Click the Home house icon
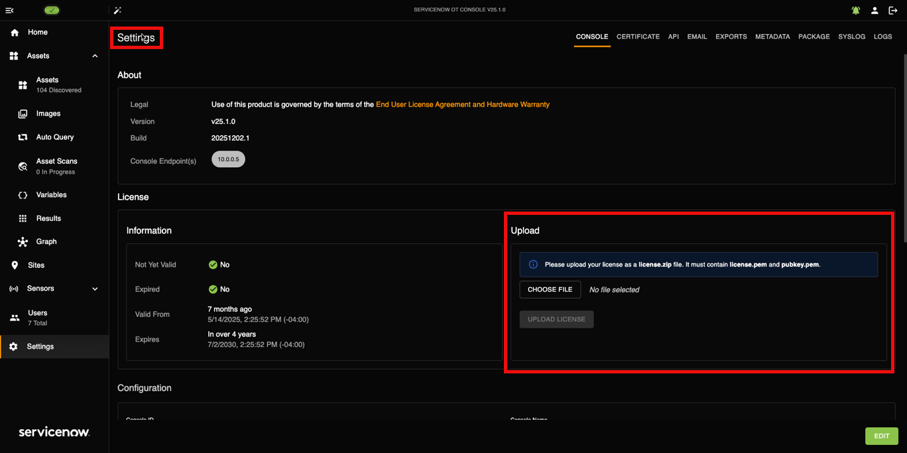Screen dimensions: 907x453 (15, 32)
